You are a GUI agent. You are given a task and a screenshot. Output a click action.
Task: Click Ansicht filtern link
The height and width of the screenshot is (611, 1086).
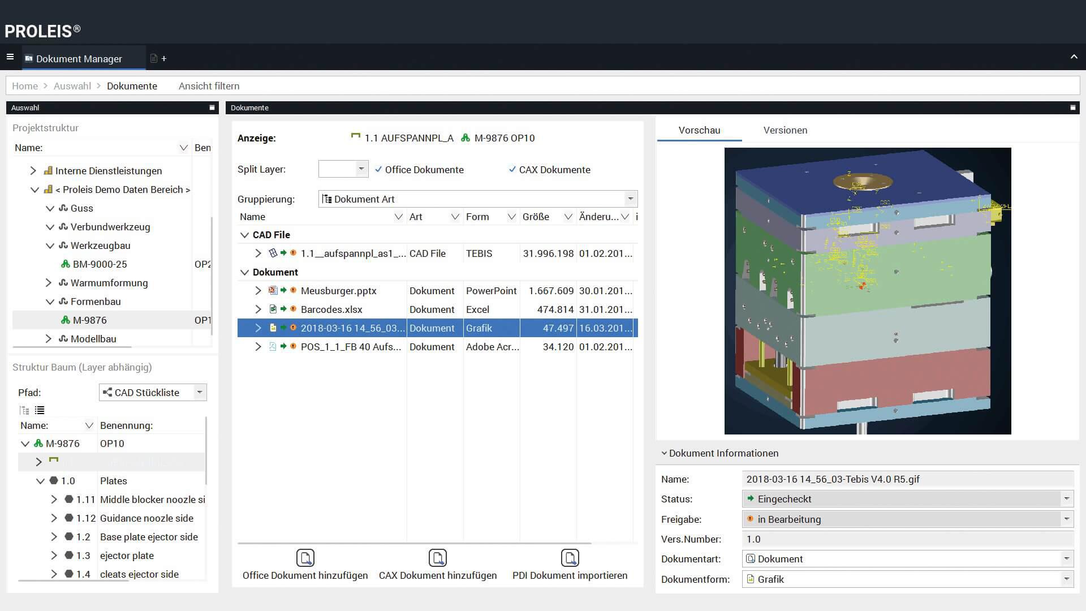[209, 86]
